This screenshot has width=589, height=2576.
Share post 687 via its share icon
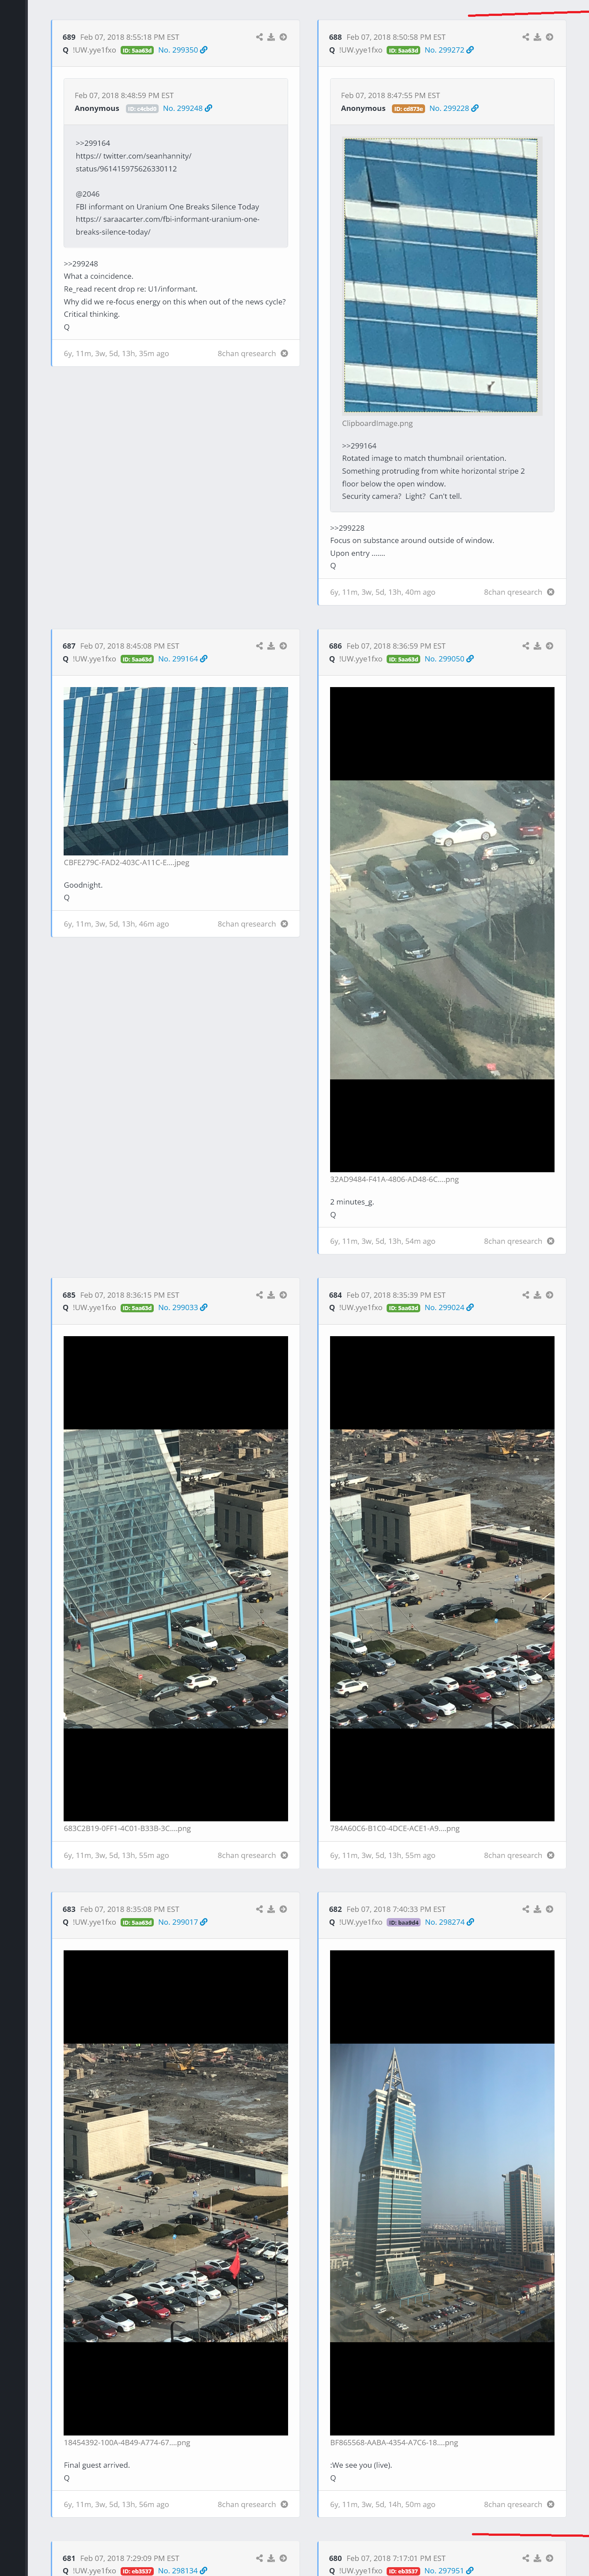coord(259,646)
